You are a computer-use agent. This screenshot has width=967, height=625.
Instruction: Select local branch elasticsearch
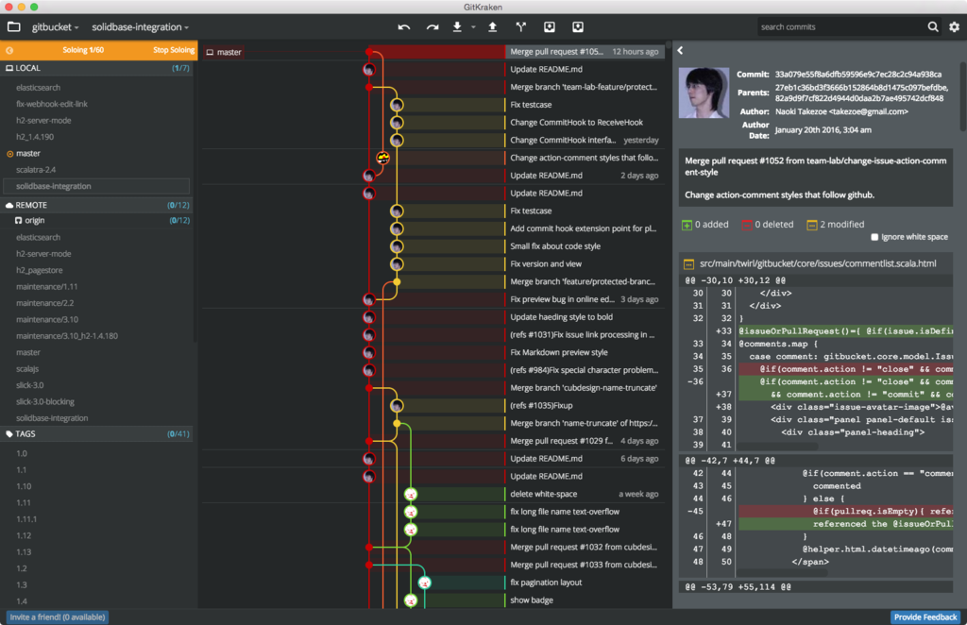click(x=38, y=88)
